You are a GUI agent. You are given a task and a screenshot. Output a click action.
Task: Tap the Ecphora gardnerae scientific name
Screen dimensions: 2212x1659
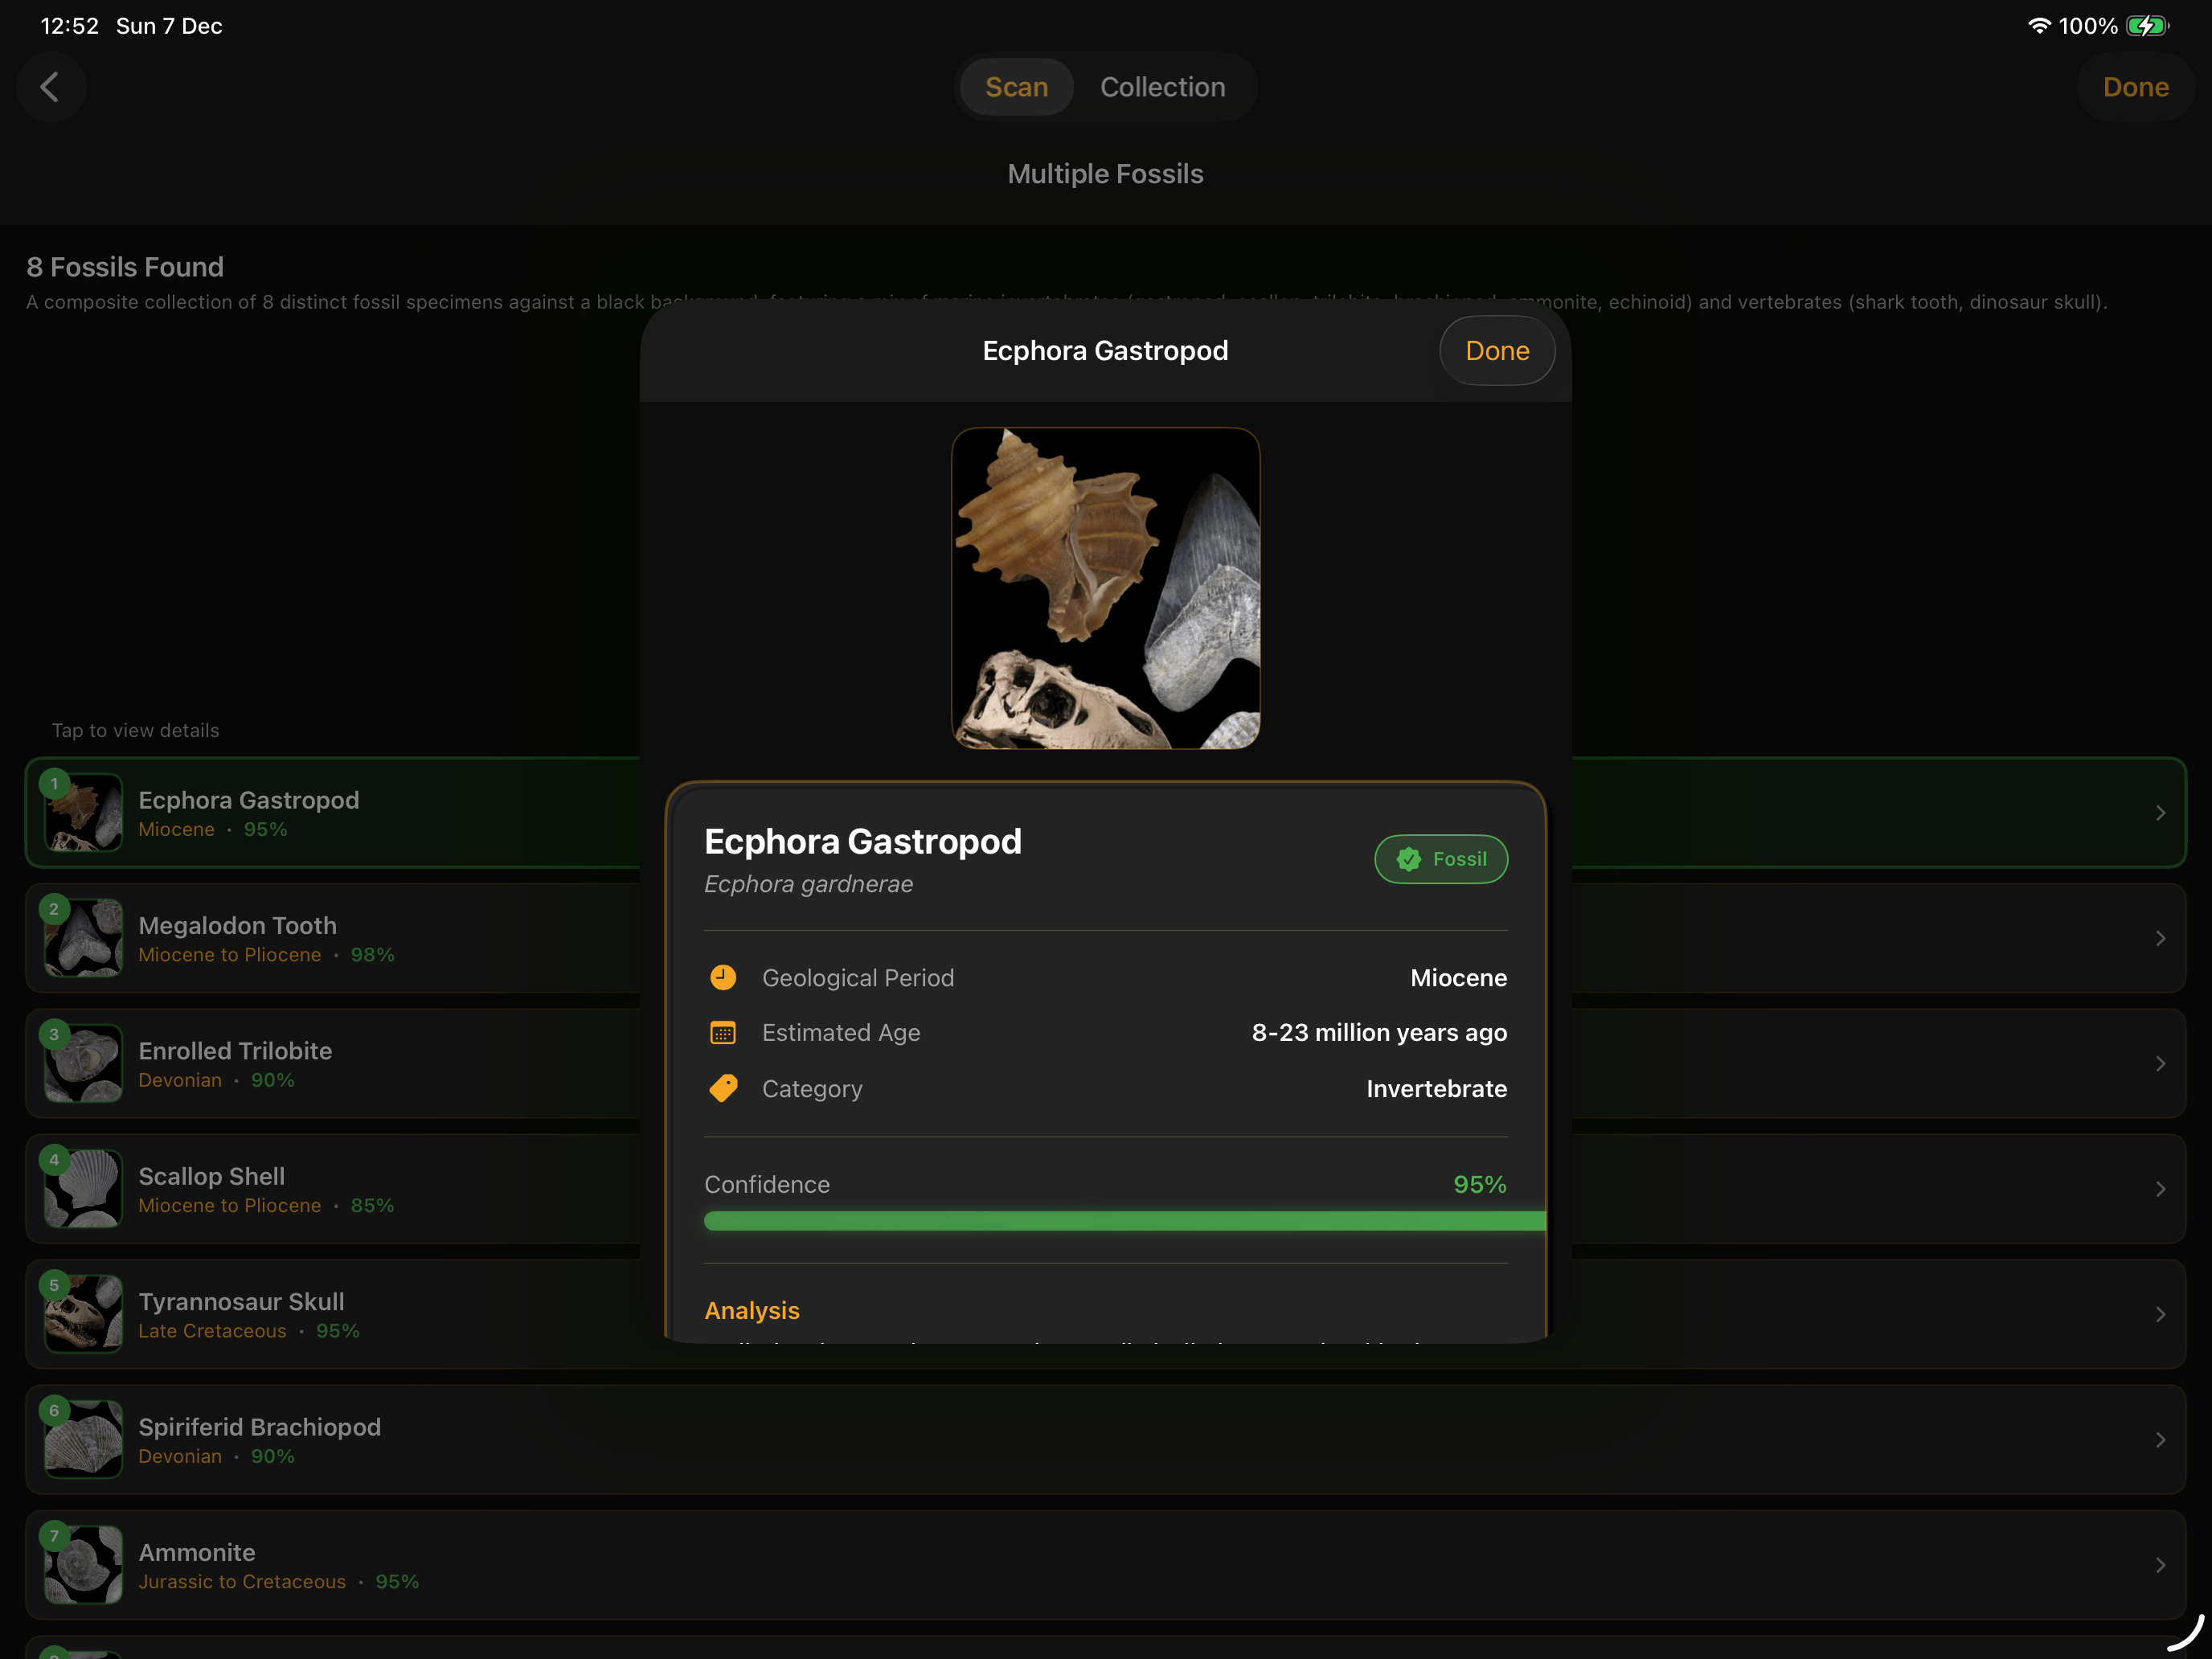pos(808,884)
